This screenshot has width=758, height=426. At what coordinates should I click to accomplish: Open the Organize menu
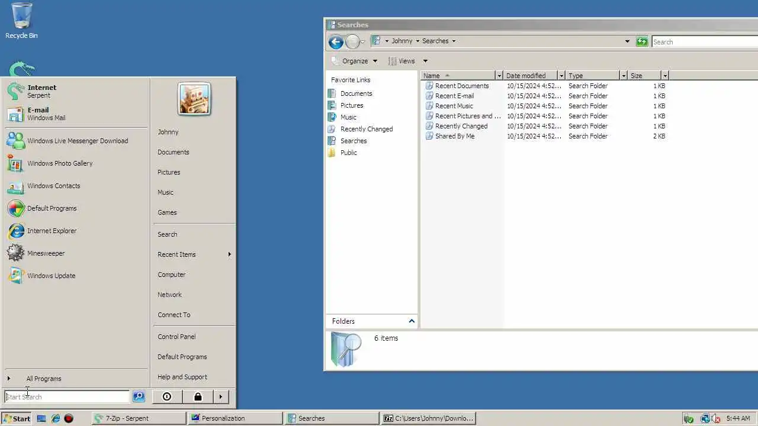[354, 61]
